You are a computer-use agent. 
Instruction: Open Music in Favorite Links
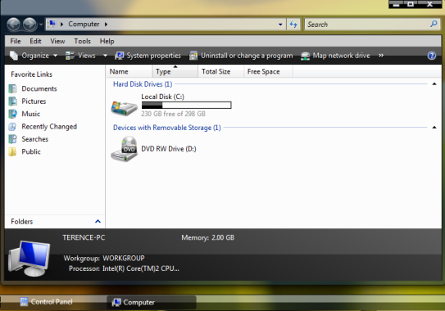pos(30,114)
